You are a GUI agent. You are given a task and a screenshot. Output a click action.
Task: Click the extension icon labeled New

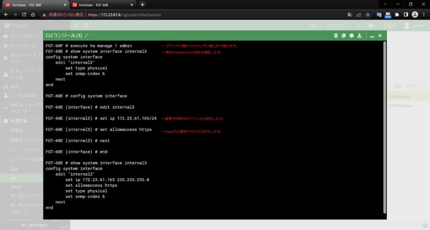tap(388, 15)
